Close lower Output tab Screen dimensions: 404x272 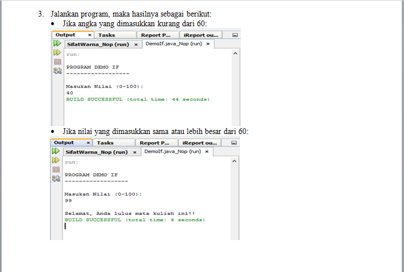(x=88, y=143)
